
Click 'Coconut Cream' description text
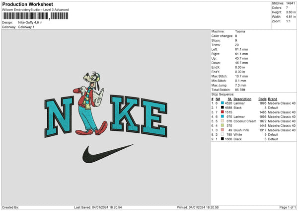tap(245, 121)
